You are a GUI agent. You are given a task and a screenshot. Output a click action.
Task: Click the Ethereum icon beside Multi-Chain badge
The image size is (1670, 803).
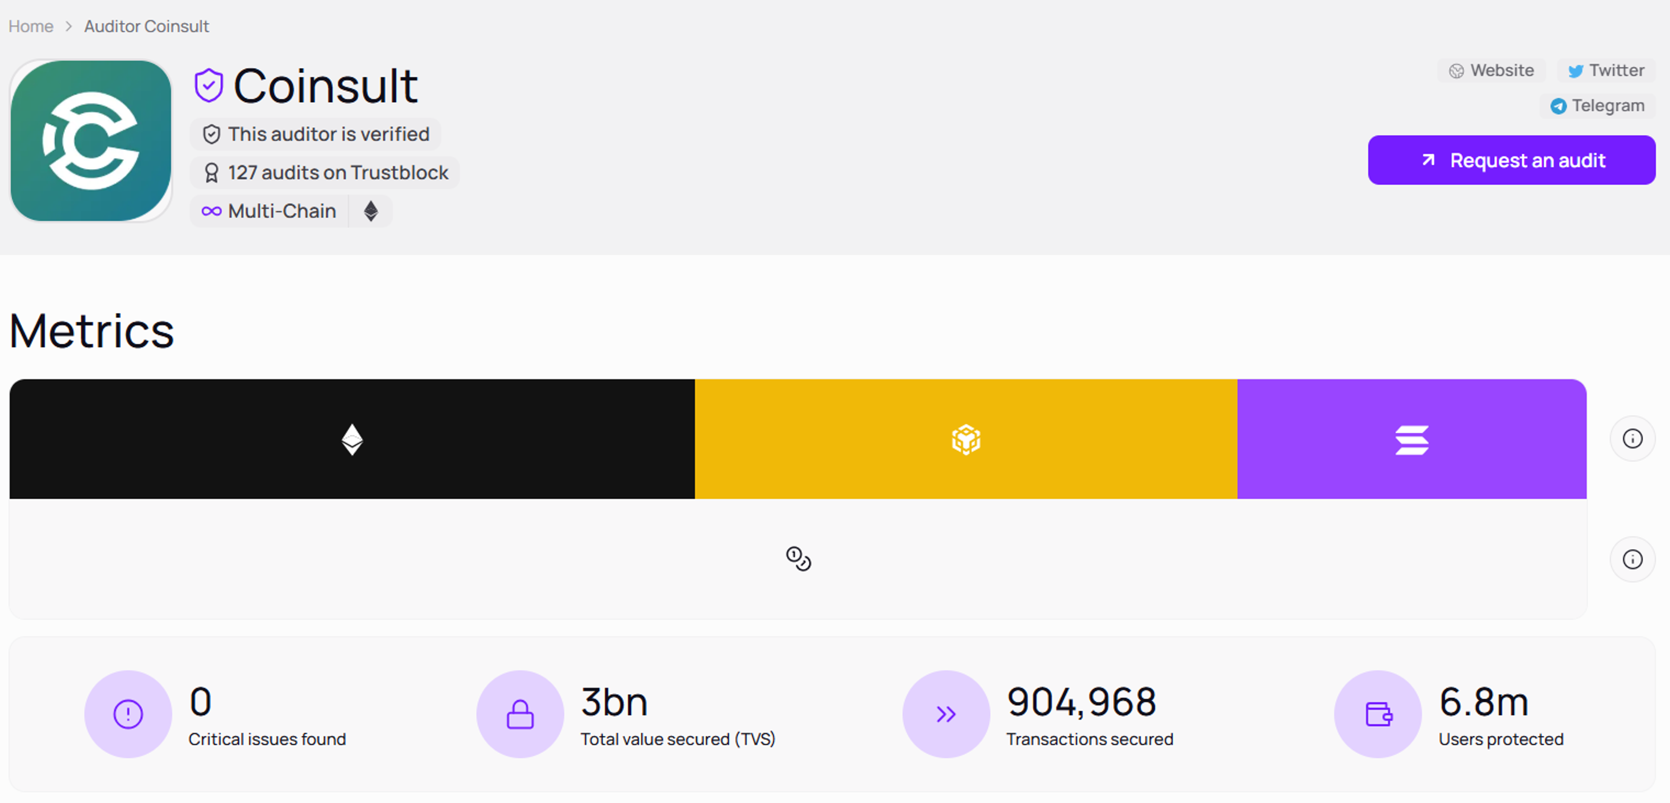pos(370,211)
